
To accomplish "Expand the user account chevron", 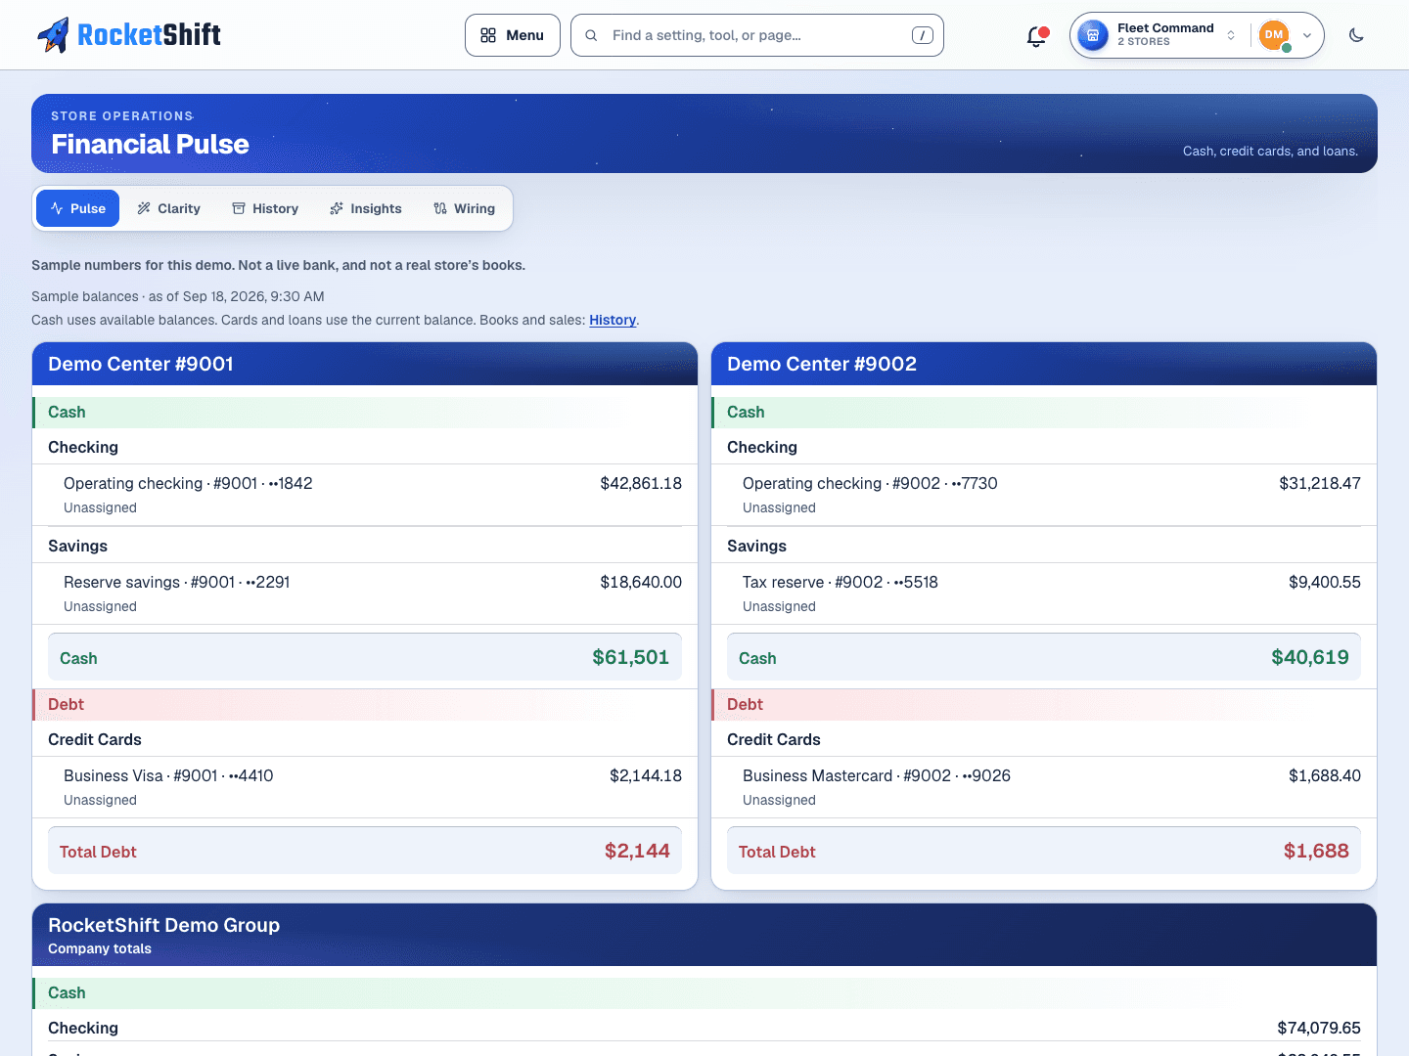I will (x=1307, y=35).
